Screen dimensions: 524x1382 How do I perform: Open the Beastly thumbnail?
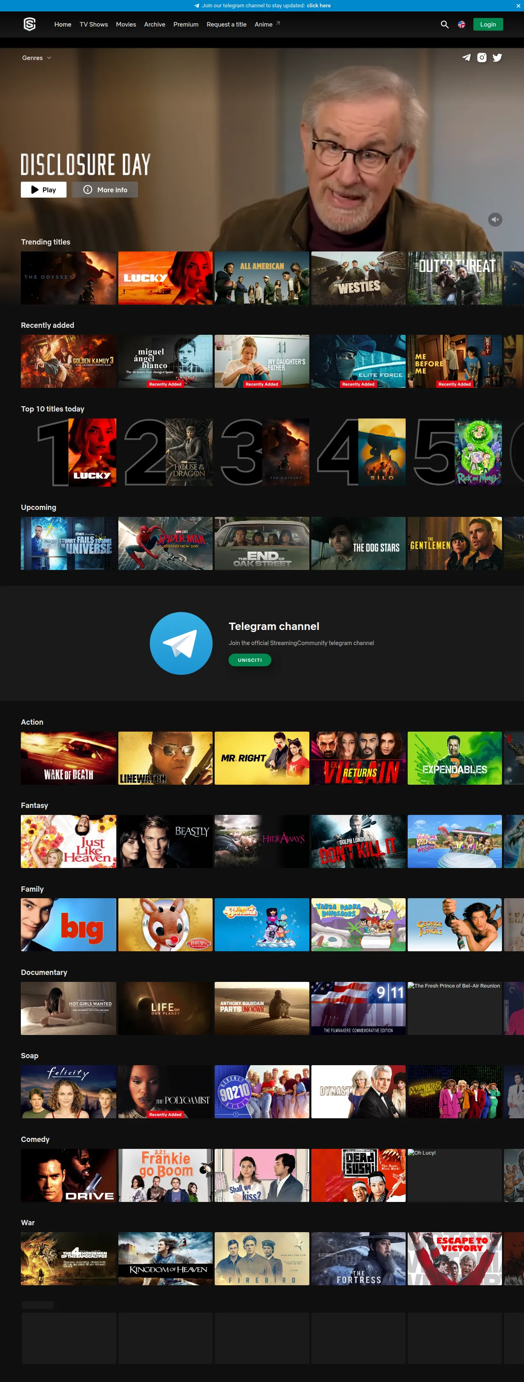click(165, 841)
